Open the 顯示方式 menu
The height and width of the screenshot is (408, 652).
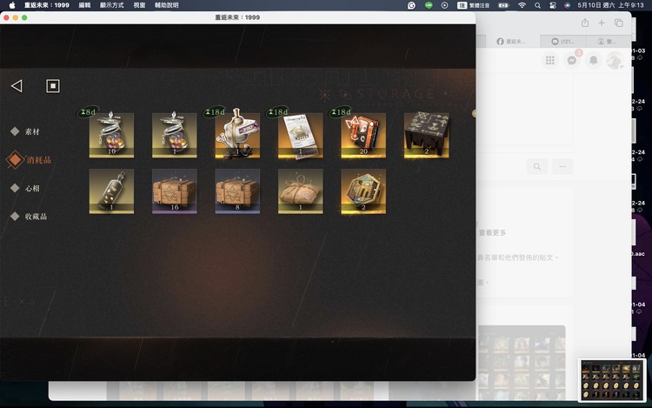coord(112,5)
